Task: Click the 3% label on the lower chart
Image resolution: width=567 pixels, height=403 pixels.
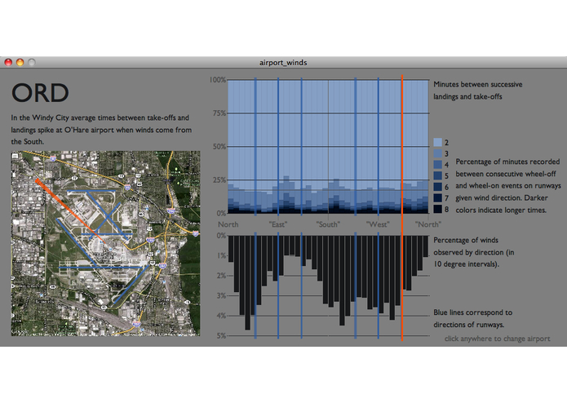Action: [221, 295]
